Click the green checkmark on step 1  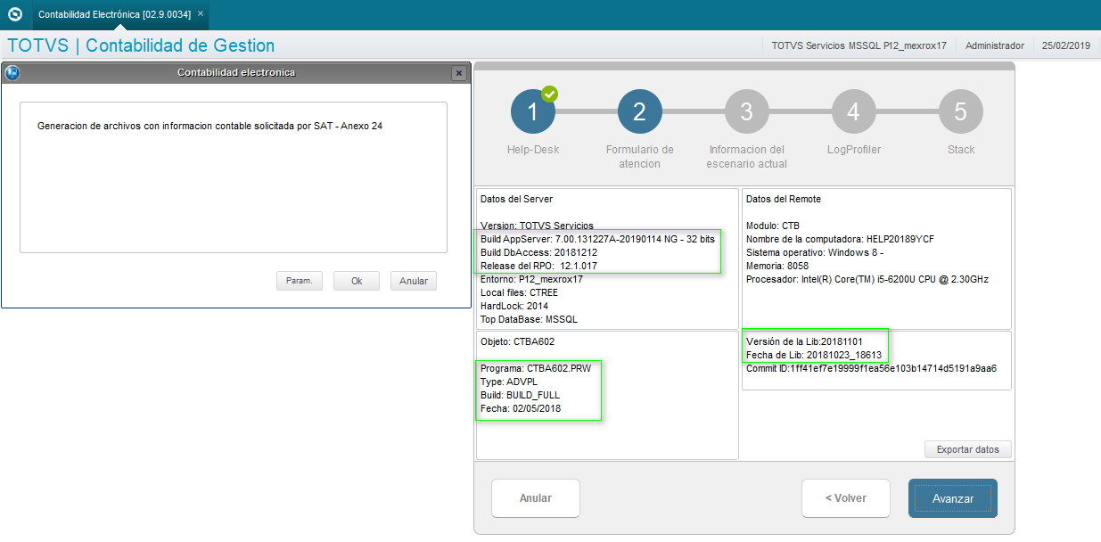[550, 94]
